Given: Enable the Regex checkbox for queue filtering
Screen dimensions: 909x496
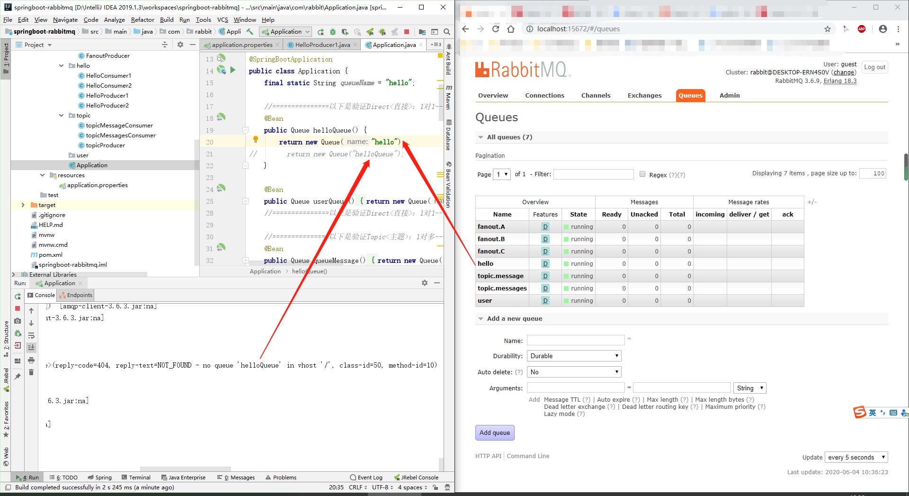Looking at the screenshot, I should [x=642, y=174].
